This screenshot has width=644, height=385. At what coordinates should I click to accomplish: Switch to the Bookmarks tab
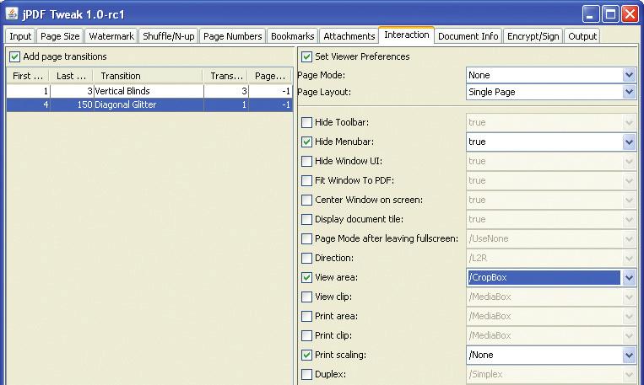pyautogui.click(x=292, y=36)
